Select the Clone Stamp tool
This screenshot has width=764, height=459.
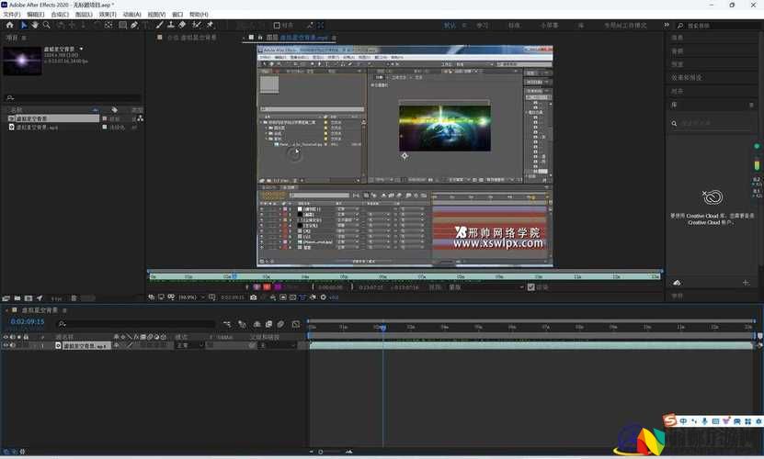coord(171,25)
